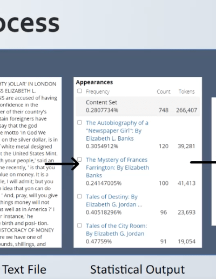
Task: Click the 266,407 tokens value
Action: 186,110
